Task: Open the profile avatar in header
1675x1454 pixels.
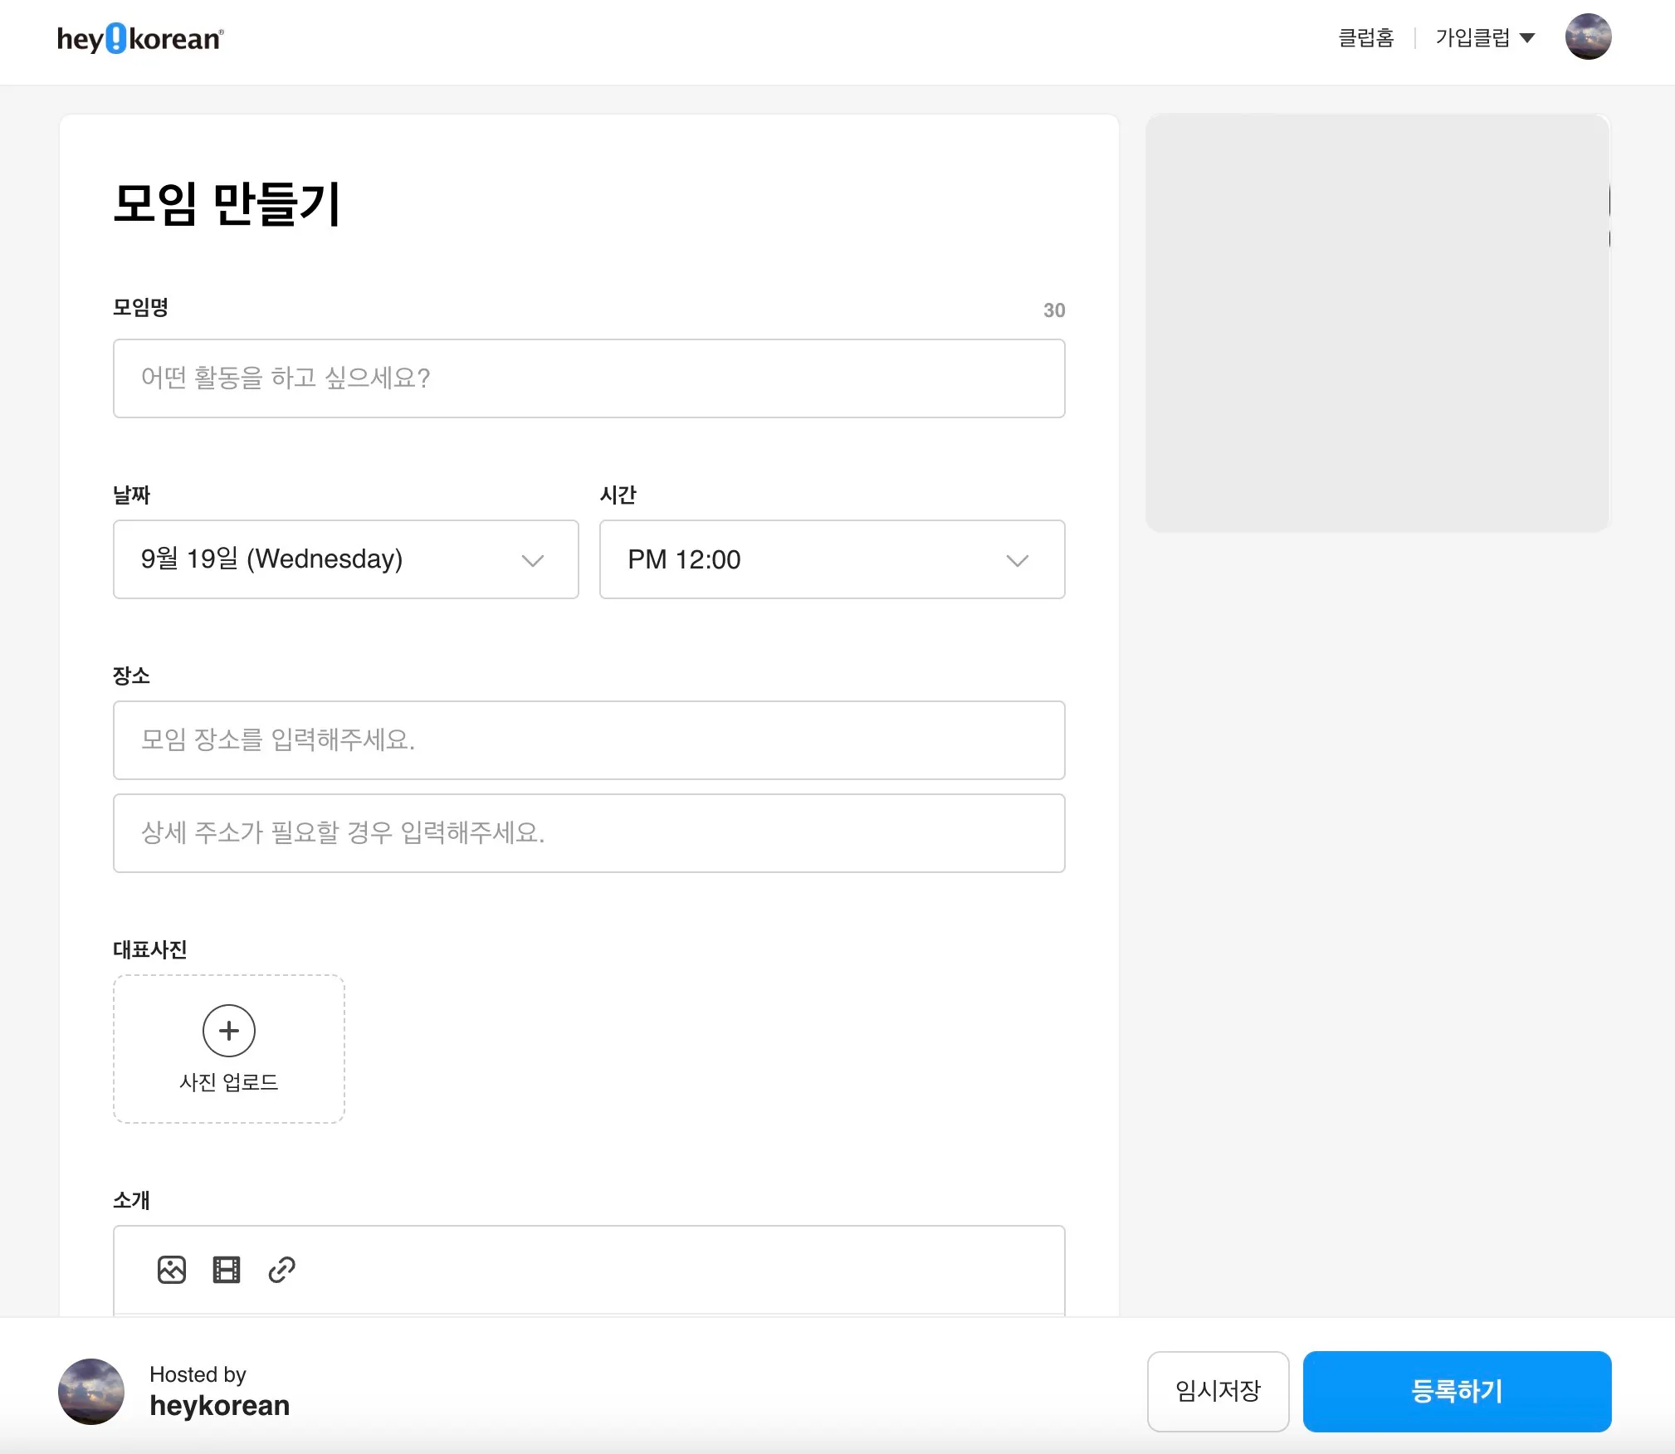Action: coord(1587,37)
